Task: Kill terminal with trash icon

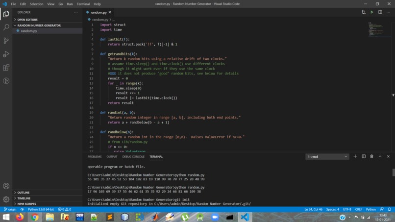Action: (371, 156)
